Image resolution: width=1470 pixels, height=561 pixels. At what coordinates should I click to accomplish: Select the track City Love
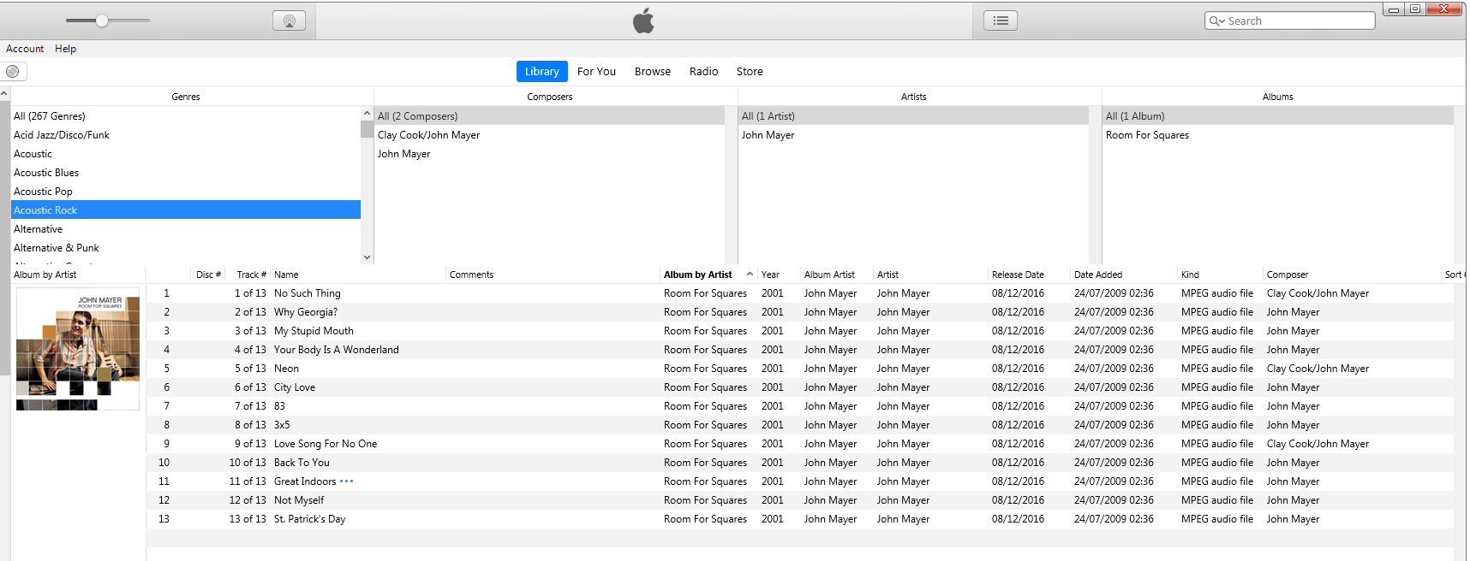coord(295,387)
